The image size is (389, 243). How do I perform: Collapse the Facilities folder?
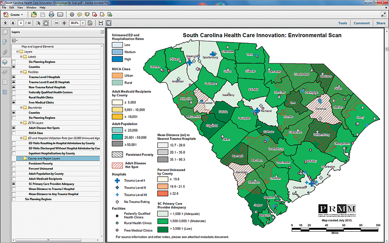coord(21,72)
